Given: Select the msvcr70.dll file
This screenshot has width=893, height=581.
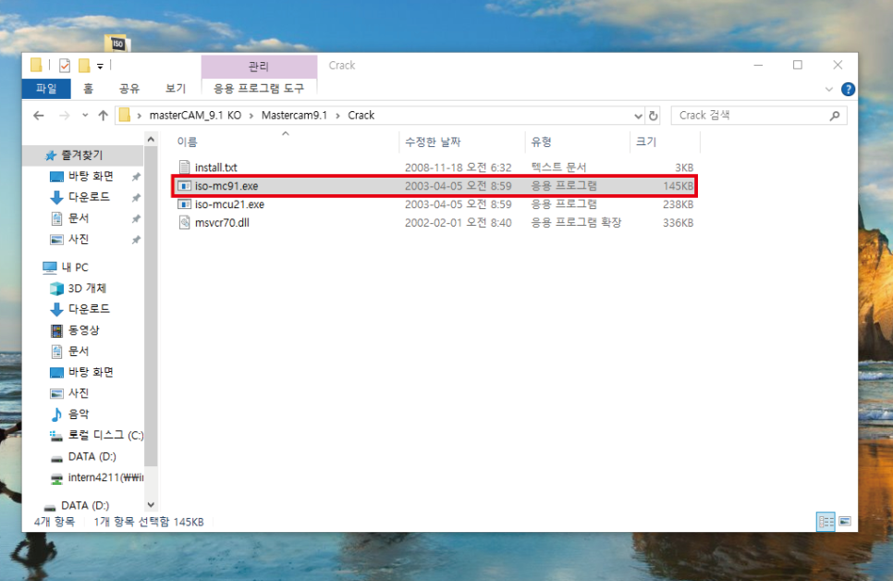Looking at the screenshot, I should point(222,222).
